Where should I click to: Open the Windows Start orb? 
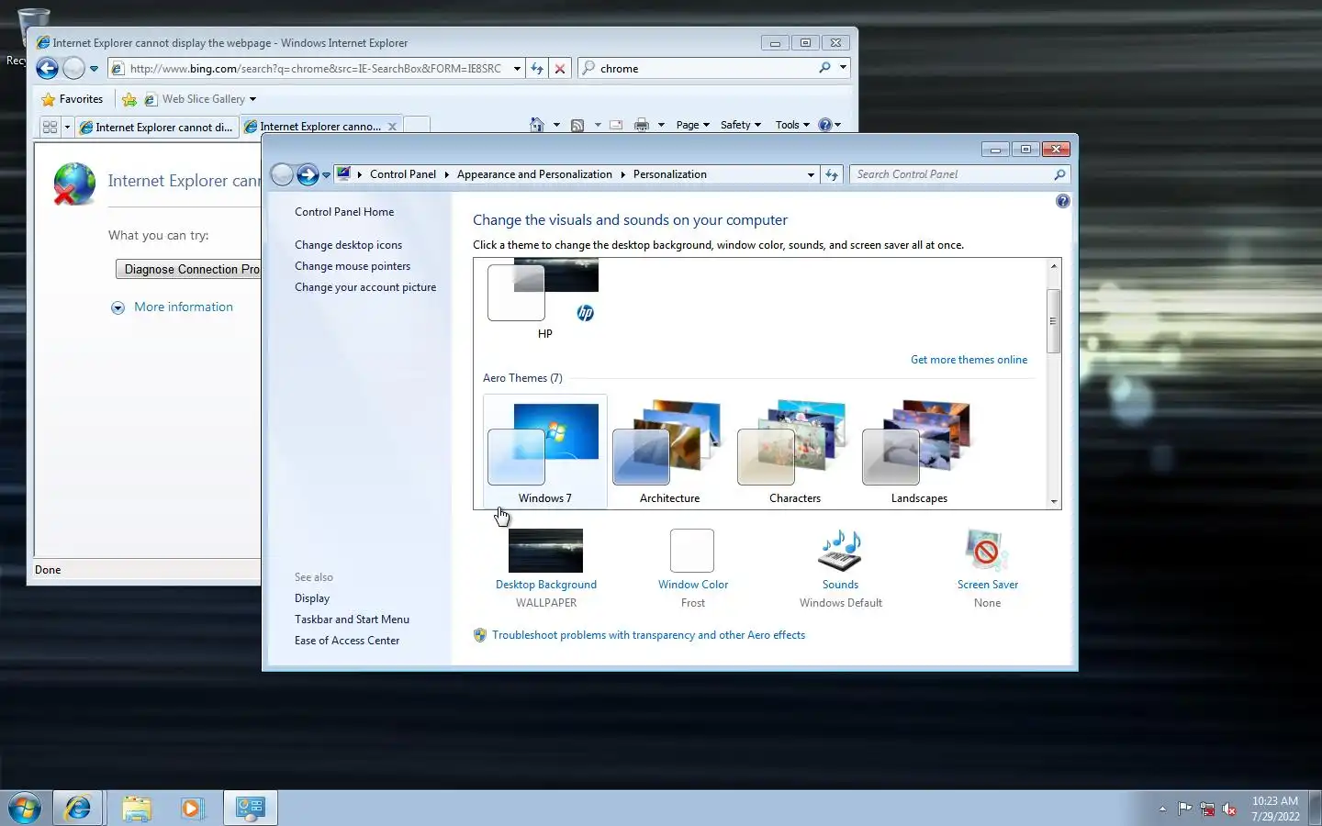click(x=25, y=808)
